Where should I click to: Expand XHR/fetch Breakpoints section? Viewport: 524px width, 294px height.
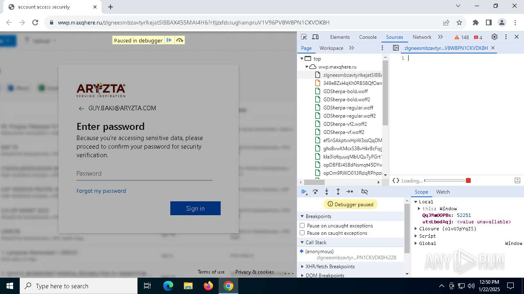point(302,267)
